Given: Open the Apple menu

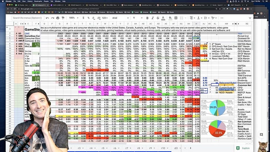Looking at the screenshot, I should (x=3, y=1).
